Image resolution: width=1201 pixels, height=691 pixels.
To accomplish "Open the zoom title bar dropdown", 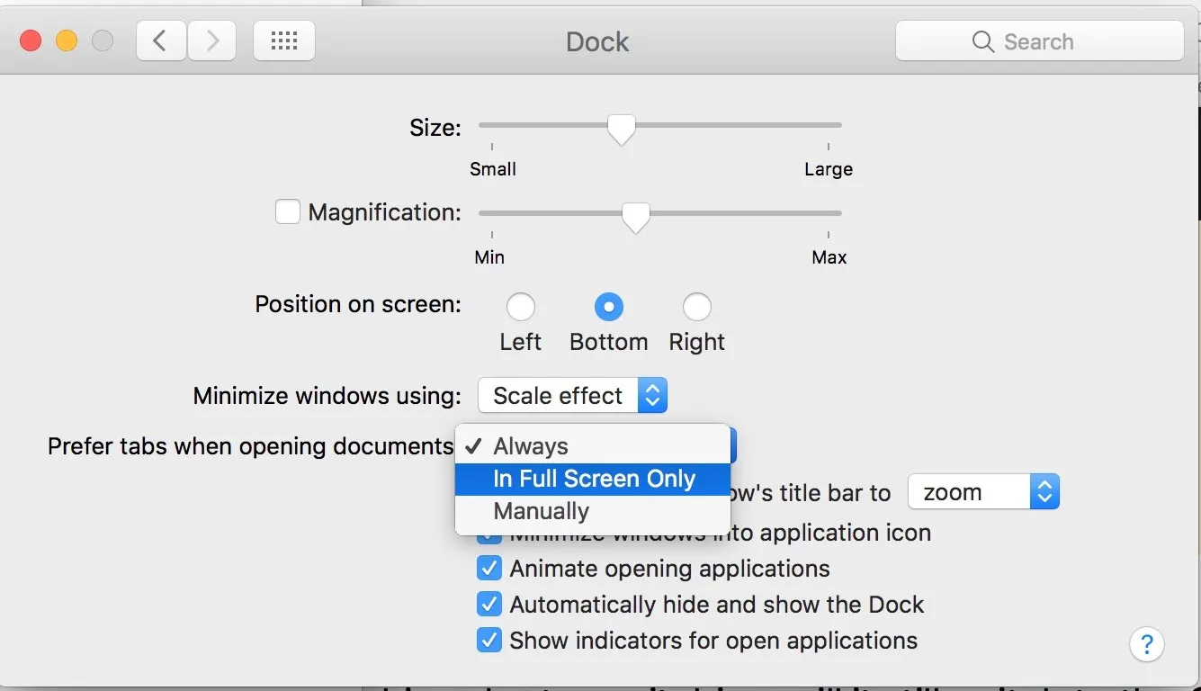I will coord(982,492).
